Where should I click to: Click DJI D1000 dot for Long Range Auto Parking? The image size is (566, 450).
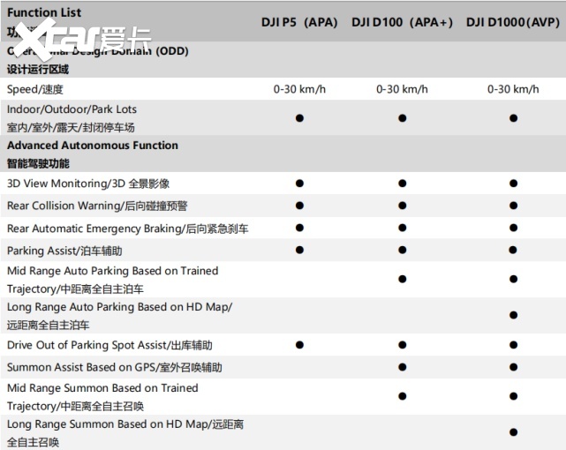tap(513, 315)
